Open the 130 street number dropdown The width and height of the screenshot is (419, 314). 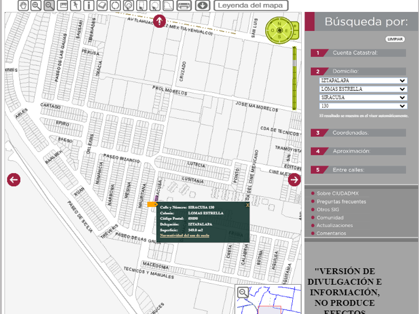[x=363, y=106]
